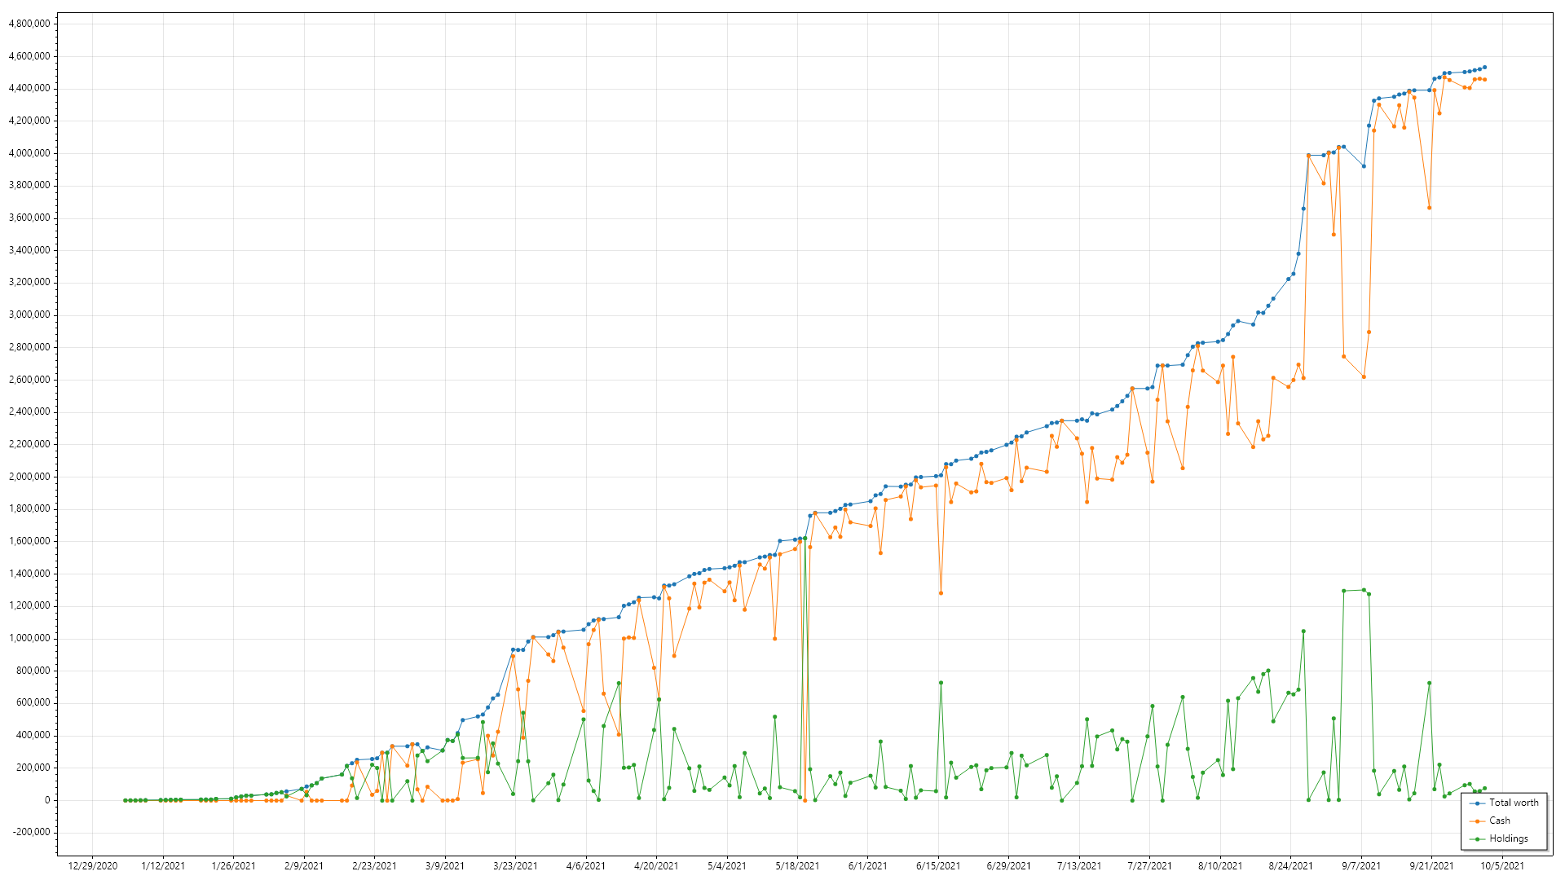
Task: Click the 9/21/2021 date label
Action: pos(1432,866)
